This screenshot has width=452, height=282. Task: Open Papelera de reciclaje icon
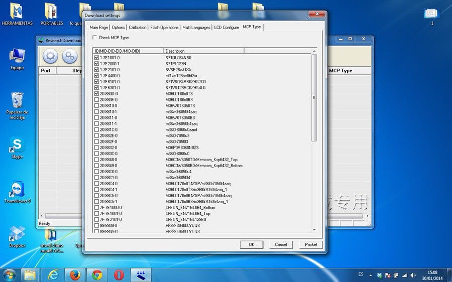click(x=17, y=106)
